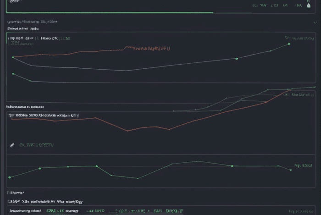Click the legend icon at first chart's top-right
The height and width of the screenshot is (215, 321).
[x=286, y=38]
